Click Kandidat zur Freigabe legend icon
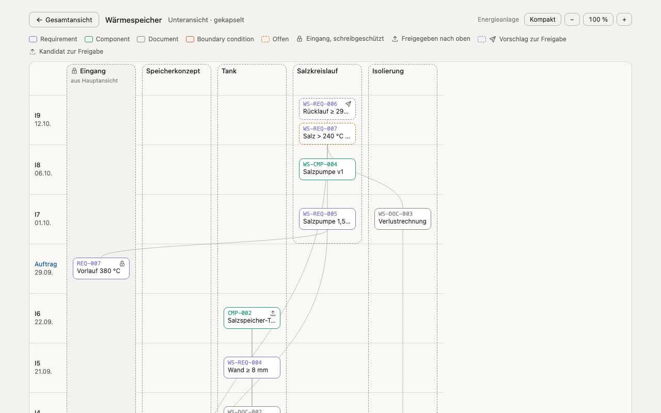The width and height of the screenshot is (661, 413). point(33,52)
